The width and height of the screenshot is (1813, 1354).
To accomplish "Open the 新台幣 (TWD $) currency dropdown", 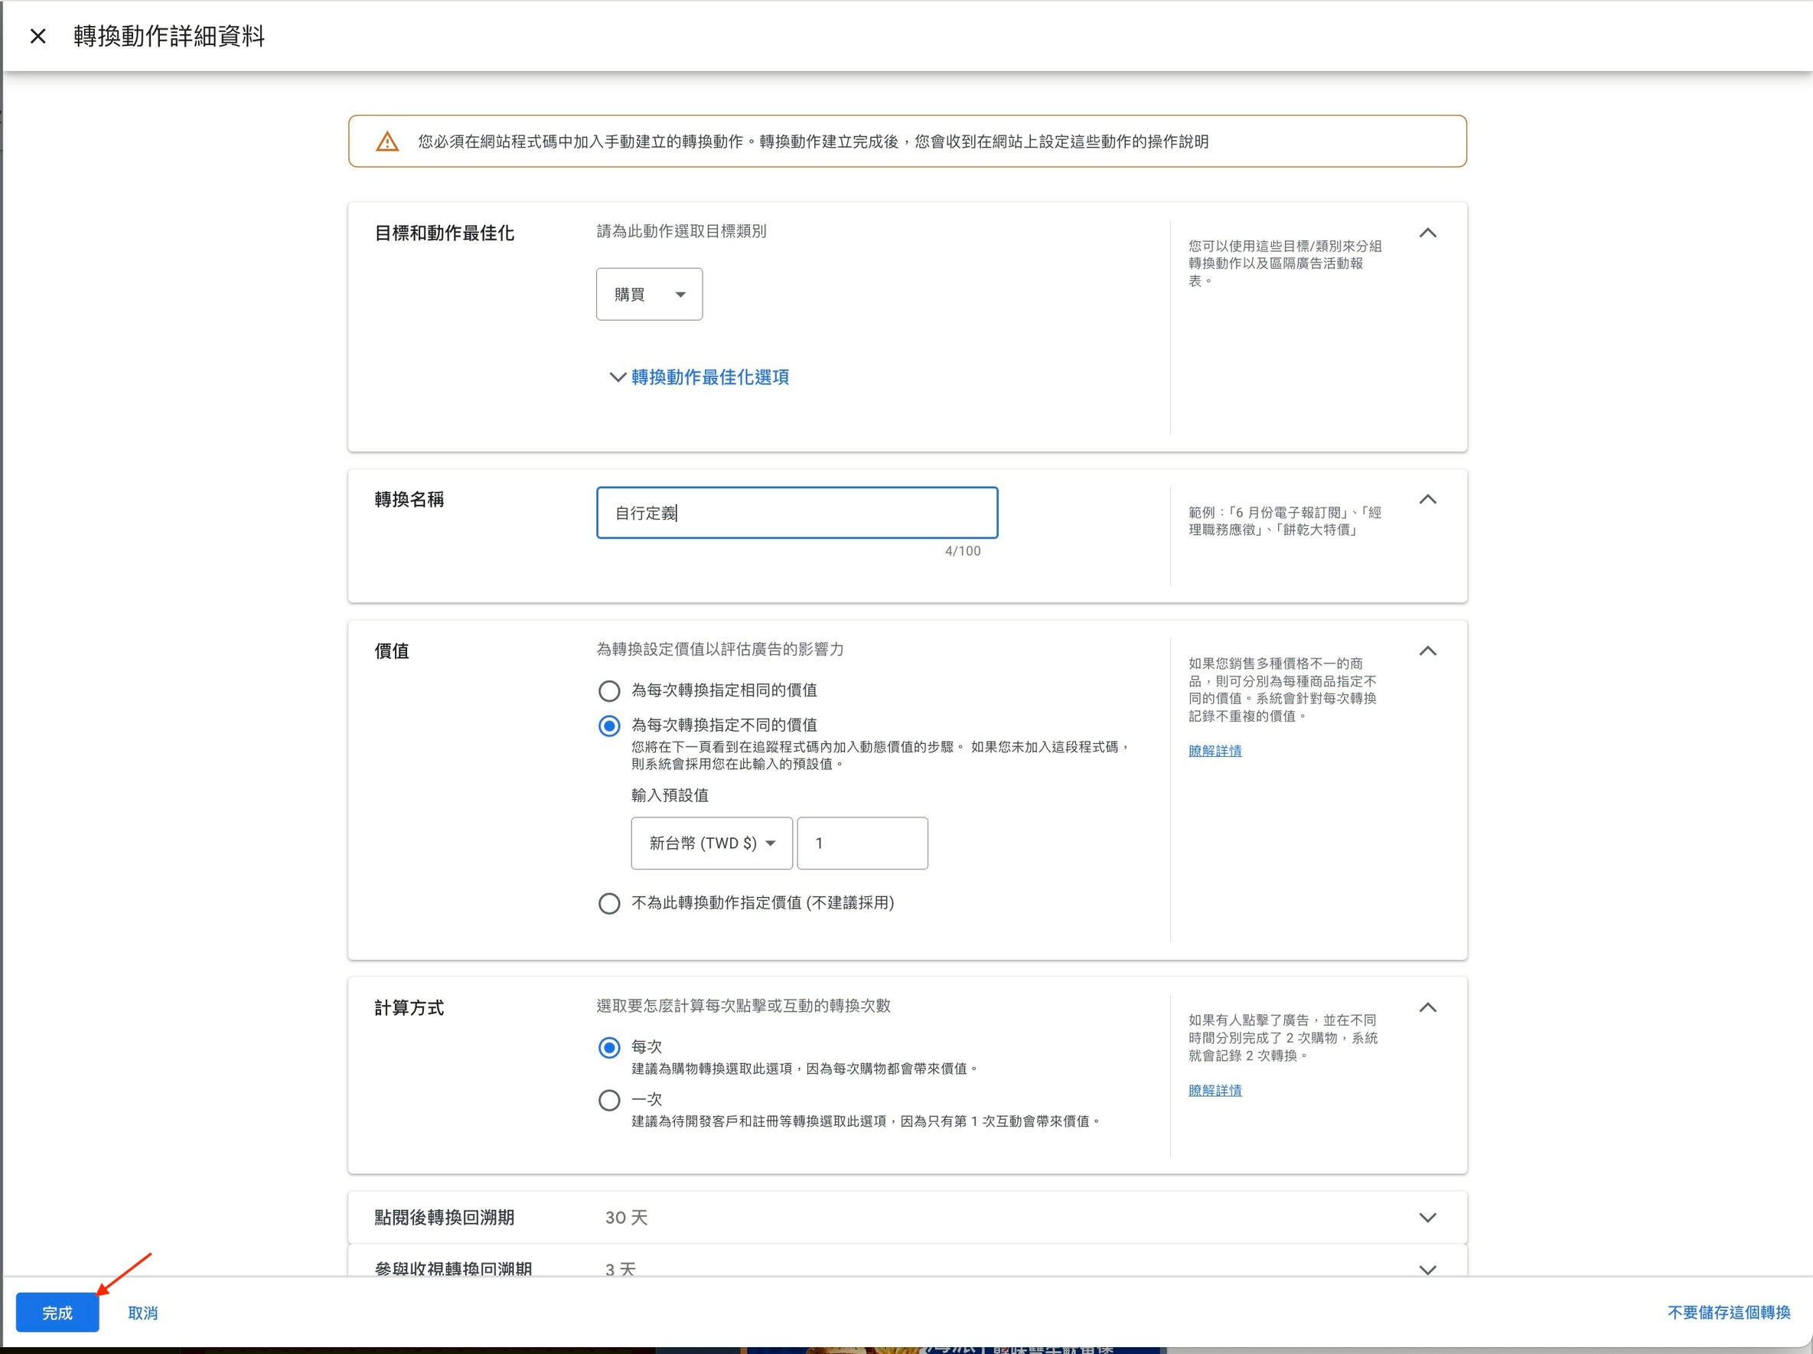I will [711, 843].
